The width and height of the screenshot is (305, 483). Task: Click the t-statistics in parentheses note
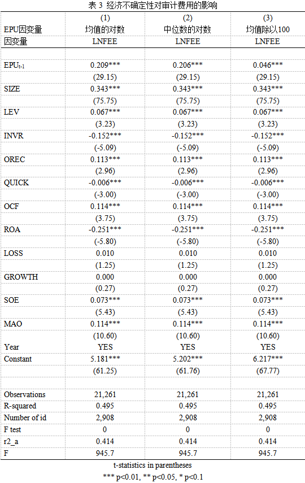[152, 465]
